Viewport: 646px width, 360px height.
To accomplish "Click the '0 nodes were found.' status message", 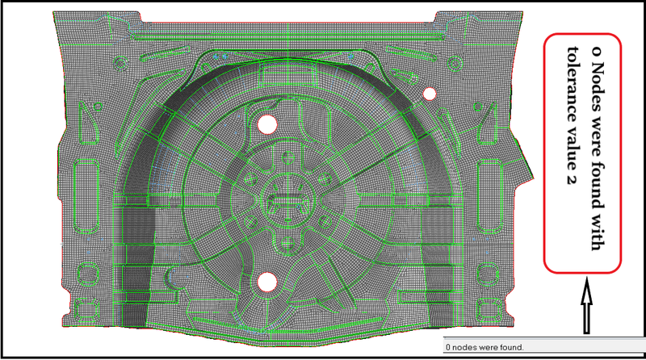I will click(484, 347).
